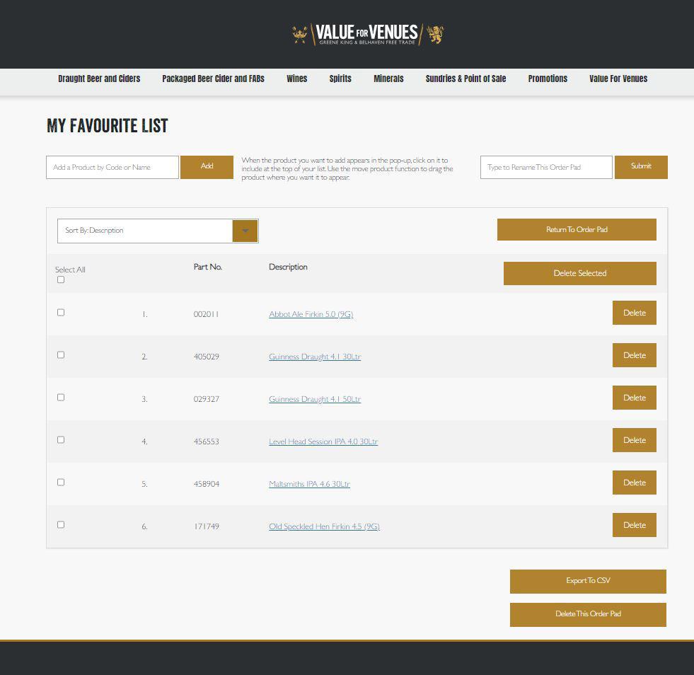Click the Add product button
The height and width of the screenshot is (675, 694).
207,167
